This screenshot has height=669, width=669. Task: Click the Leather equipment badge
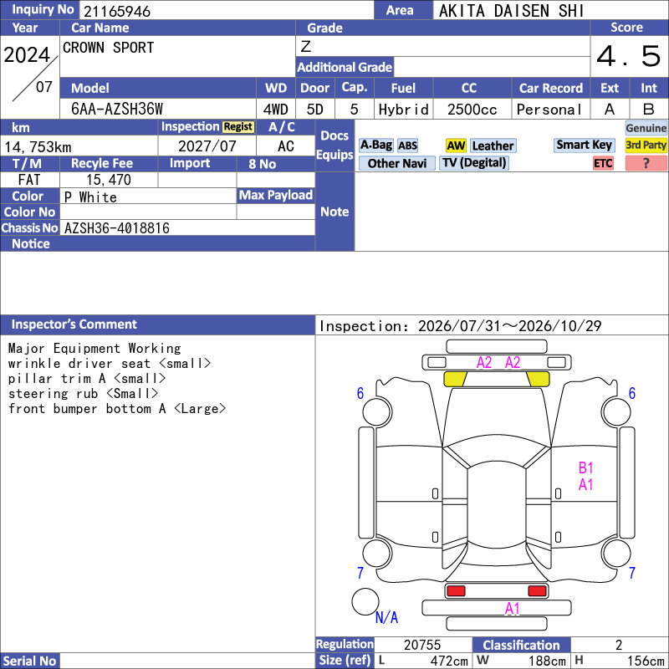[493, 146]
